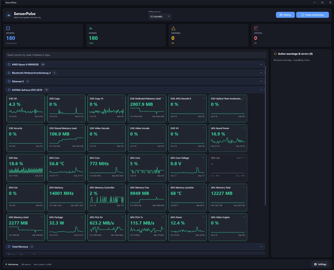This screenshot has height=270, width=334.
Task: Click the 'No active warnings' message text
Action: pos(292,60)
